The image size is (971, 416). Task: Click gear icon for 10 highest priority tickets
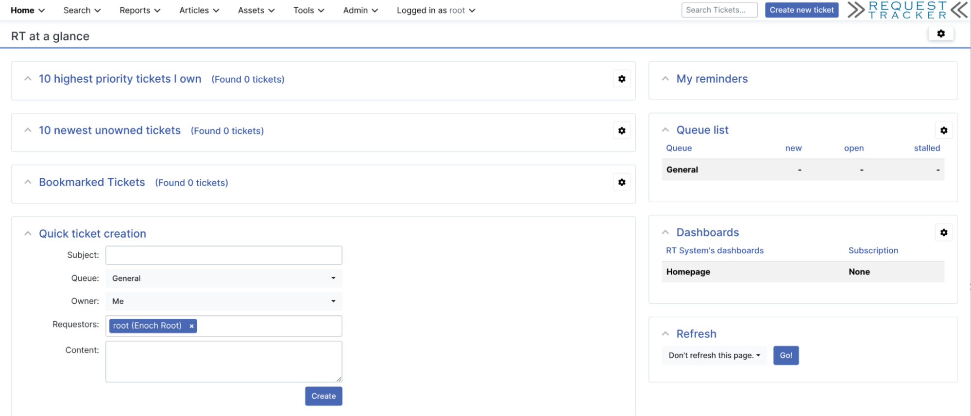[x=622, y=79]
